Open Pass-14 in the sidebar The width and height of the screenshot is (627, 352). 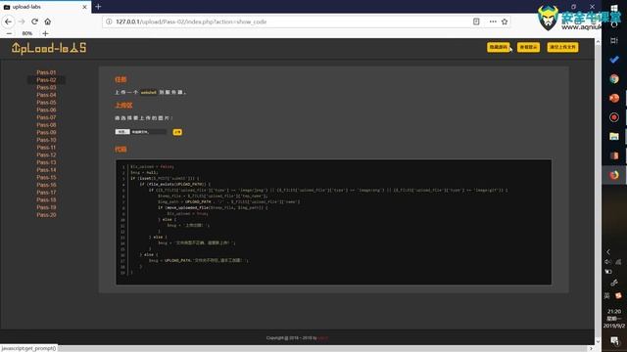[x=46, y=169]
